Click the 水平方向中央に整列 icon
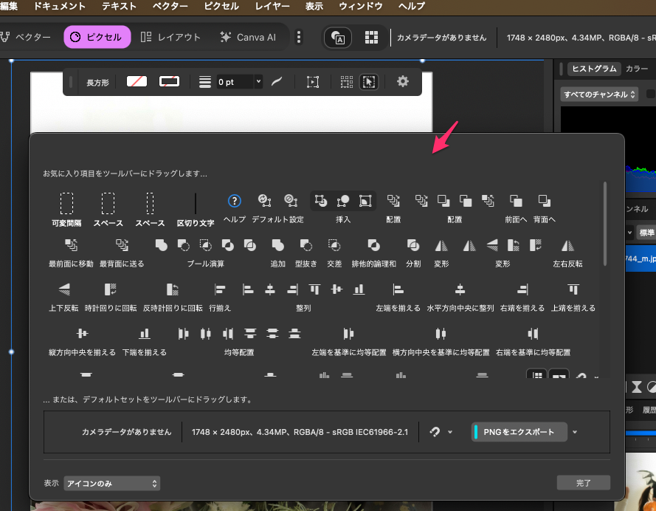 pos(460,289)
